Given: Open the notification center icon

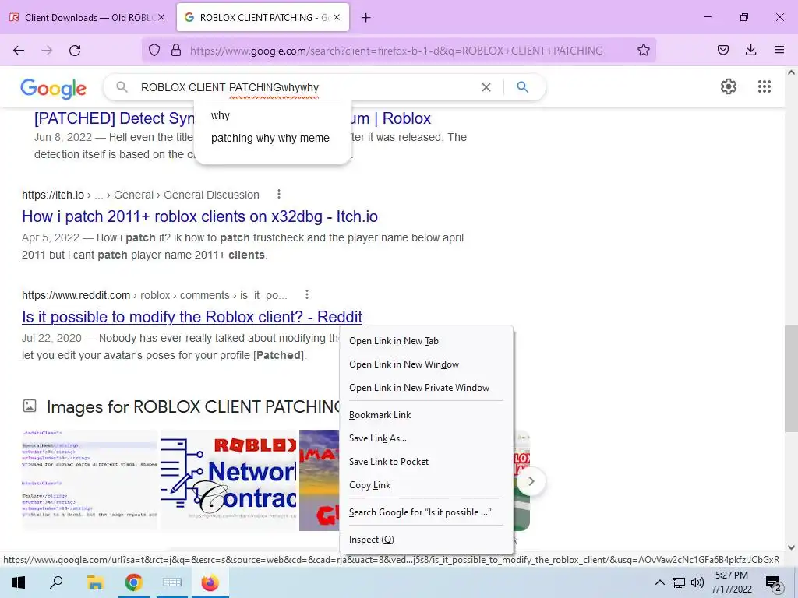Looking at the screenshot, I should pos(774,582).
